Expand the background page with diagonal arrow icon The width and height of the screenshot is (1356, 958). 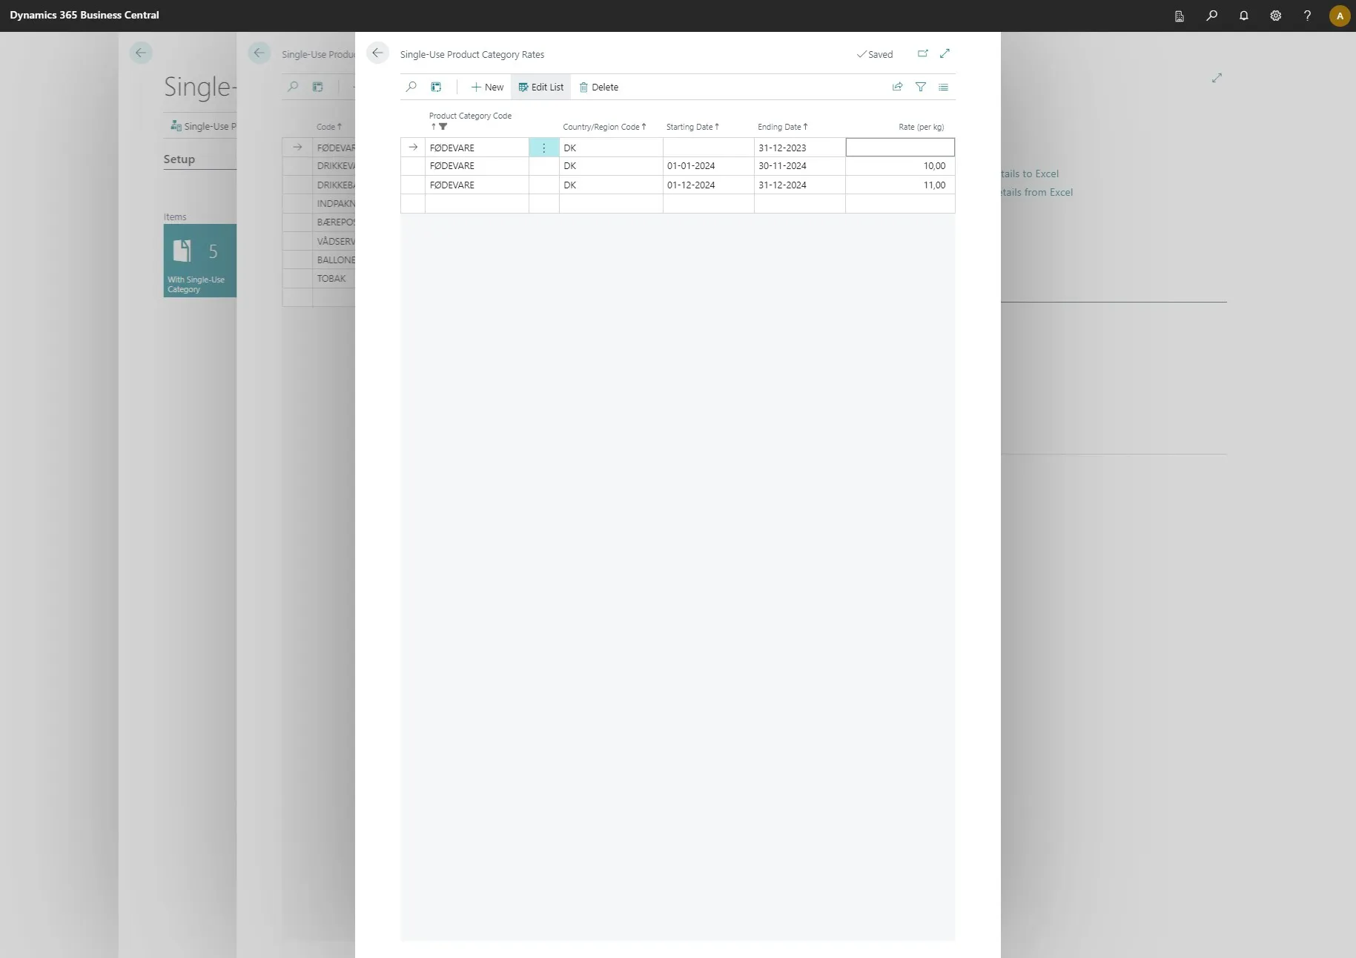click(1217, 77)
